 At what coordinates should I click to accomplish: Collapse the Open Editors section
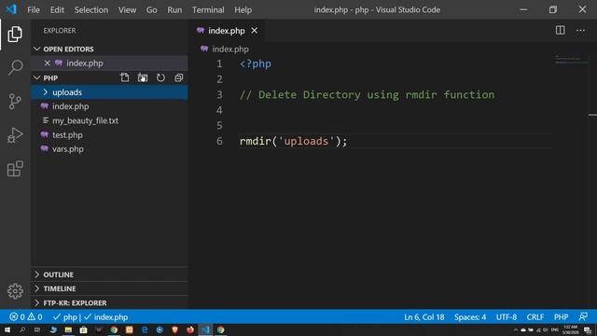click(37, 49)
